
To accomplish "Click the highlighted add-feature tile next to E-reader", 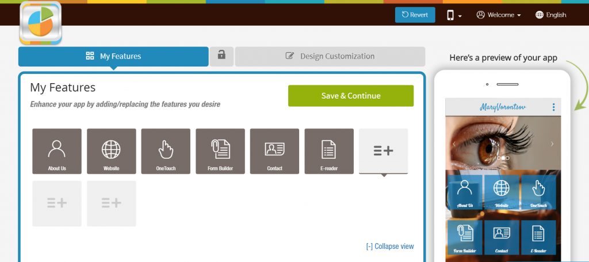I will point(383,151).
